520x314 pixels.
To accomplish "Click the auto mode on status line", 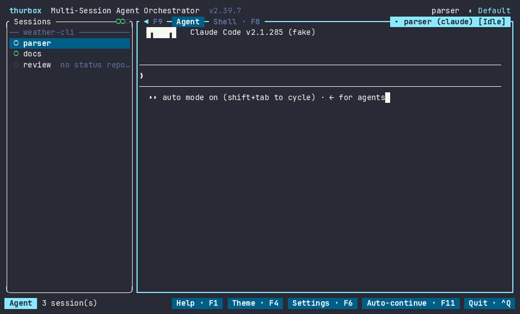I will tap(267, 98).
